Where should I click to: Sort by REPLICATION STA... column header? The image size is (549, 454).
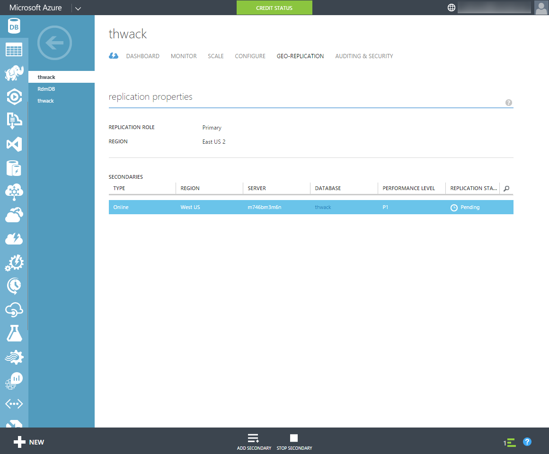click(x=473, y=188)
